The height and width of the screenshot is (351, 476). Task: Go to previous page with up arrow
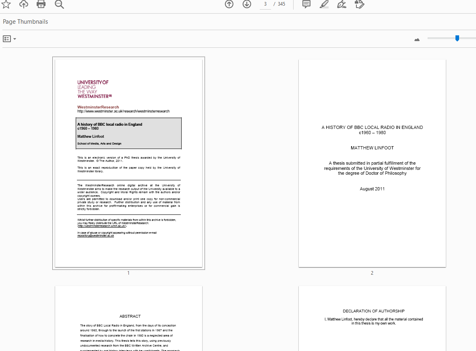click(229, 4)
